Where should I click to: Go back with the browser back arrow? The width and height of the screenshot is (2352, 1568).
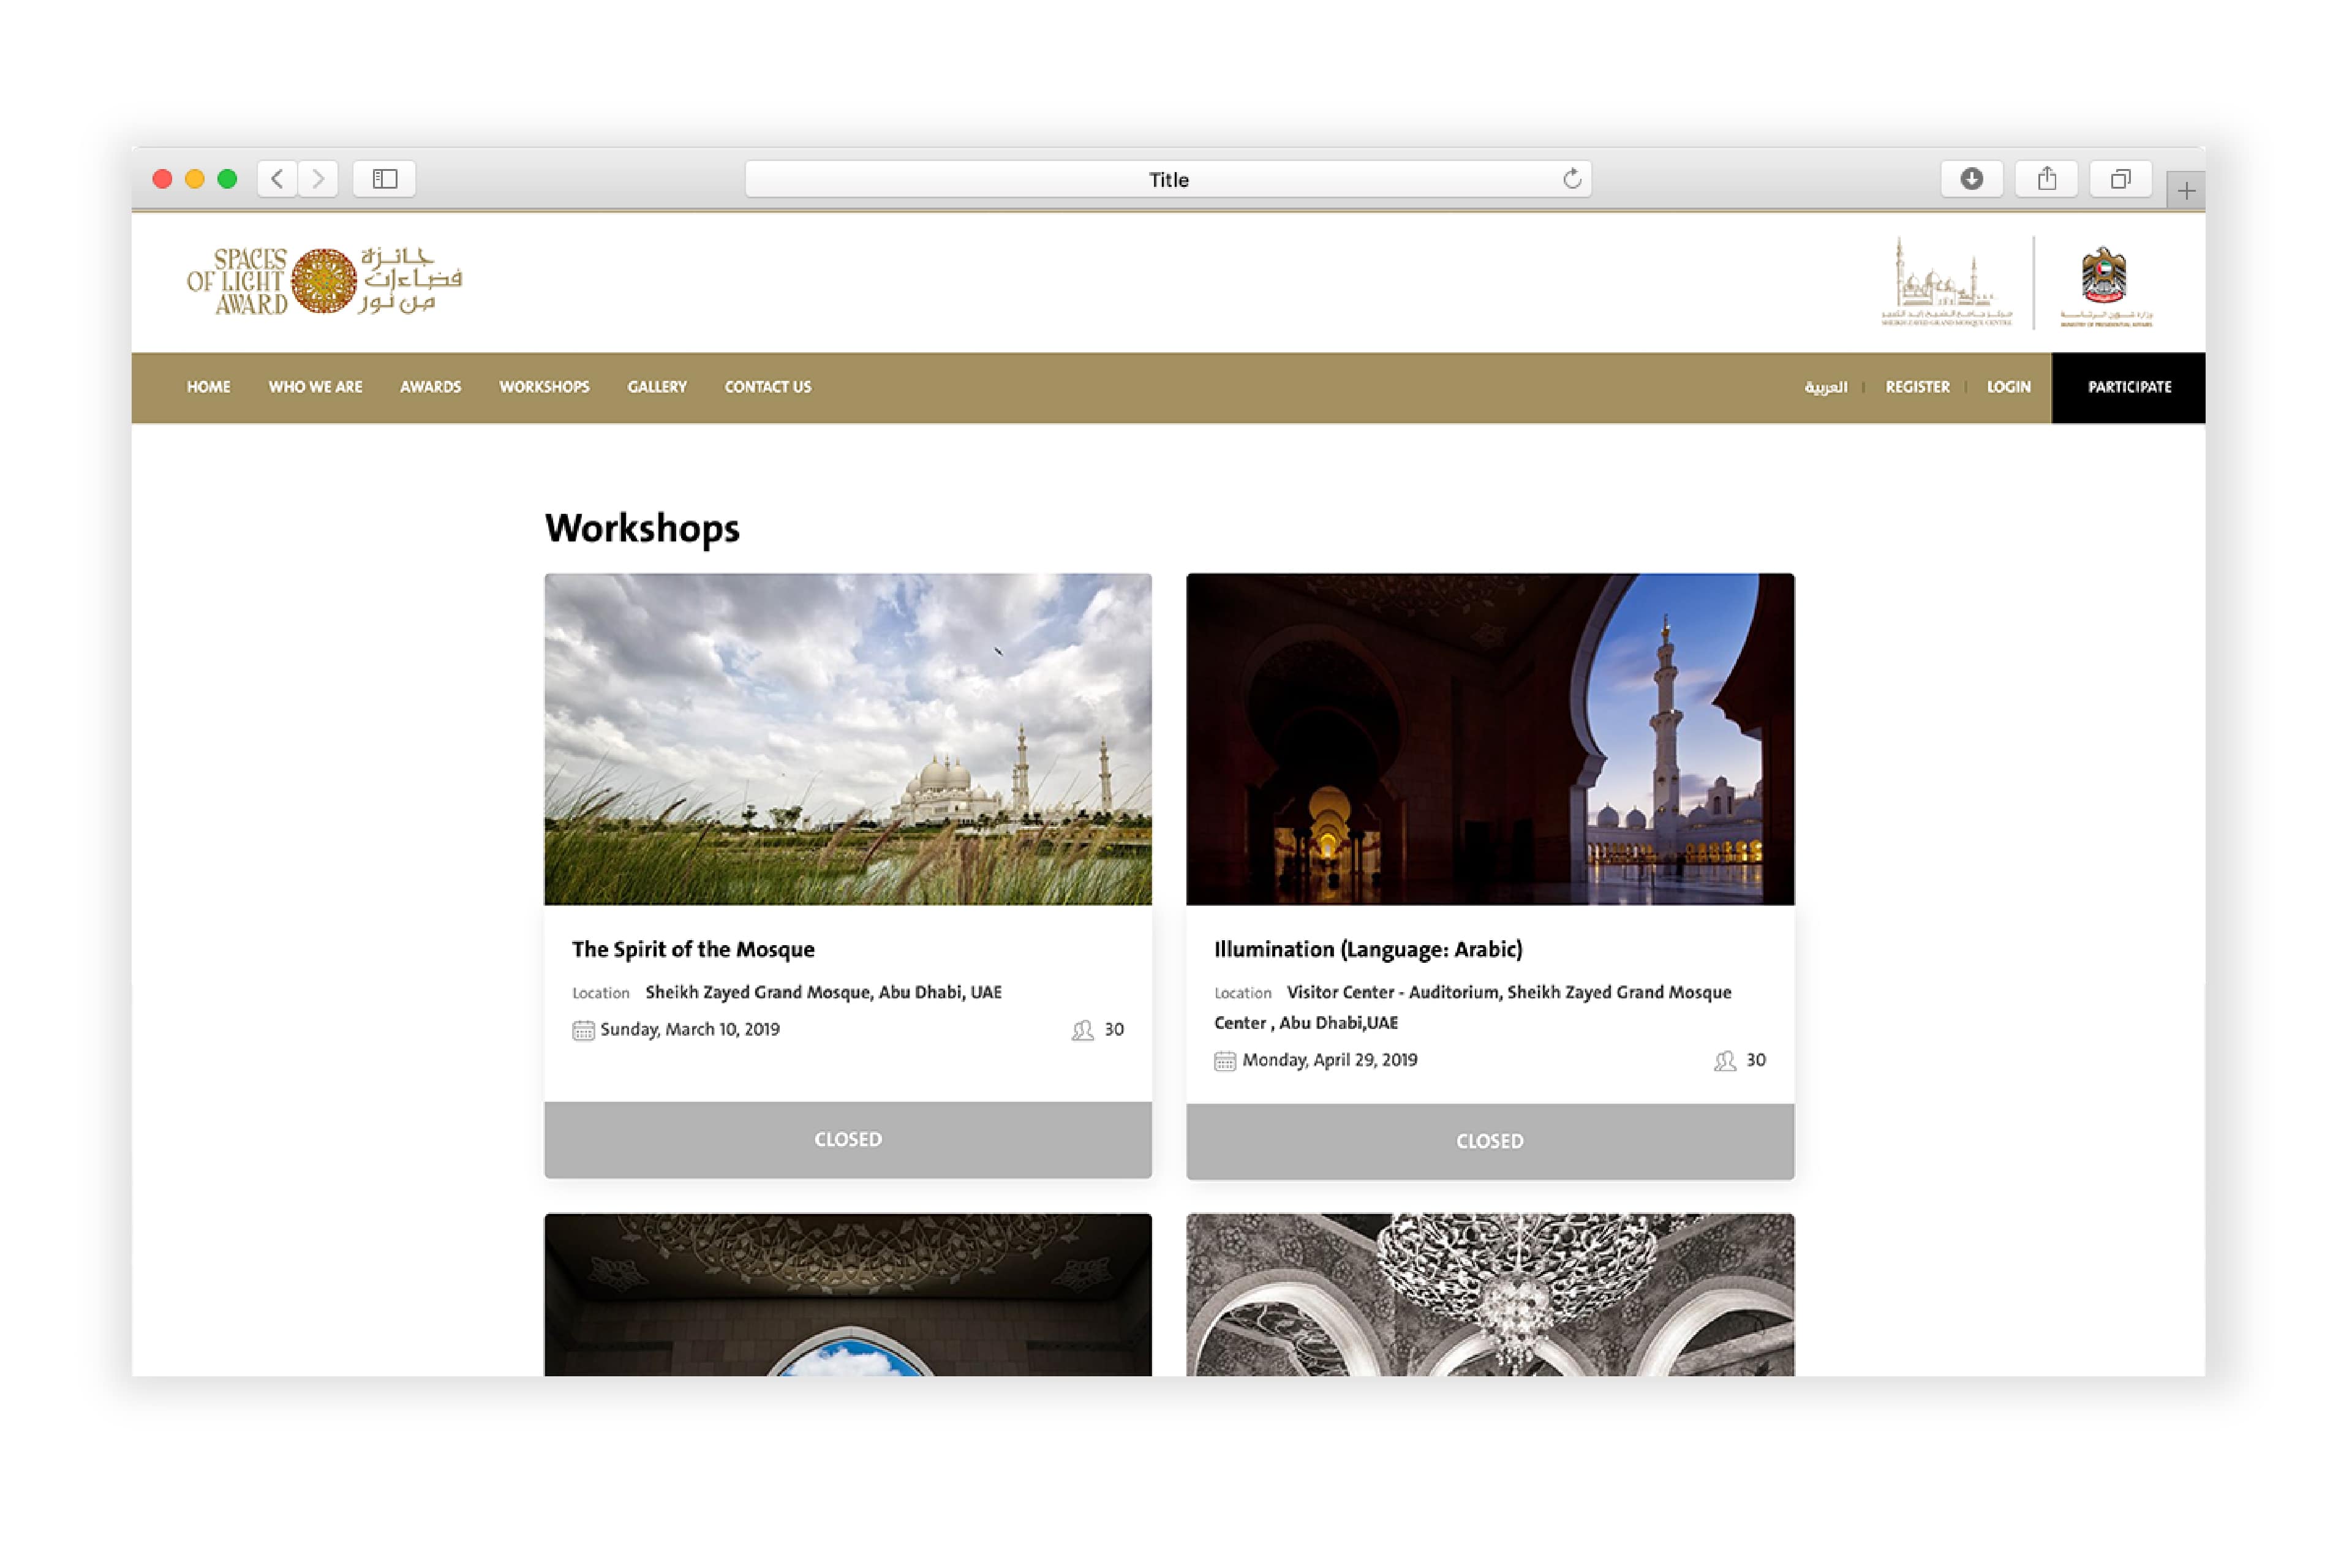point(277,179)
